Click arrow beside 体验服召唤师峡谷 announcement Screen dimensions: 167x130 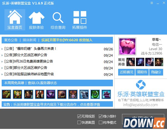click(x=2, y=74)
